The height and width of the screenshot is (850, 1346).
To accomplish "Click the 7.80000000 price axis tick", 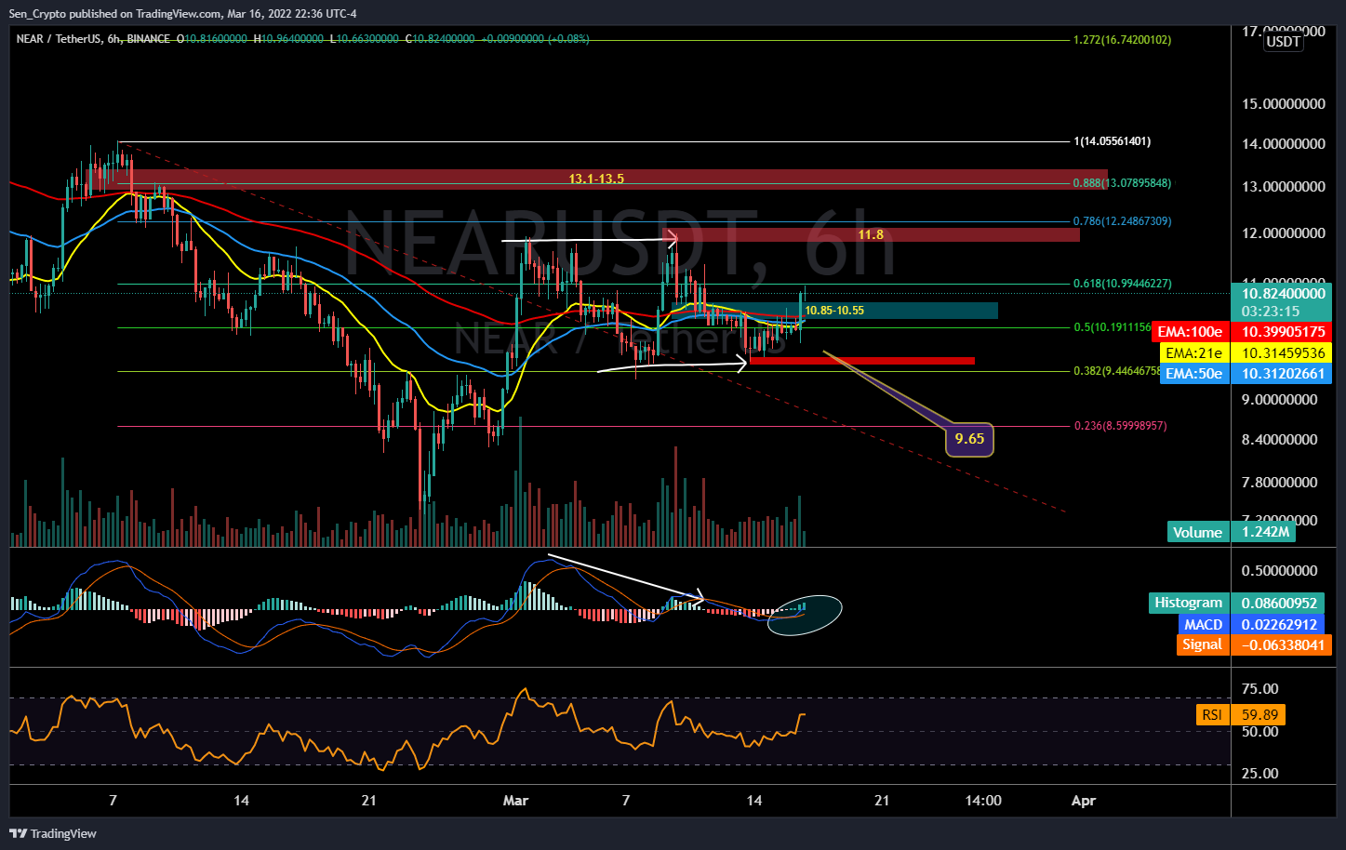I will [x=1280, y=483].
